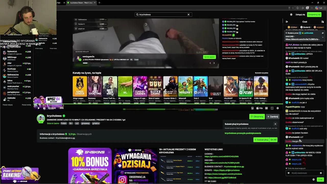
Task: Open RybsonLoL channel in sidebar
Action: coord(17,53)
